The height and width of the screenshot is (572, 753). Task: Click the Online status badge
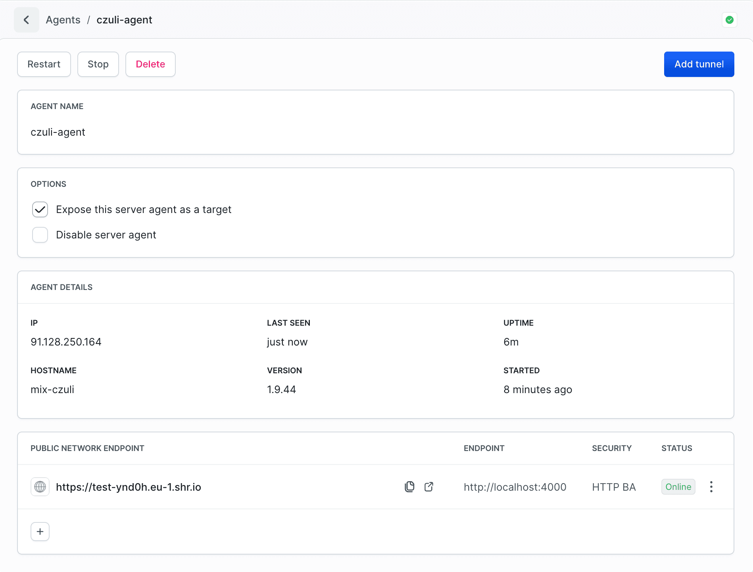pyautogui.click(x=678, y=487)
